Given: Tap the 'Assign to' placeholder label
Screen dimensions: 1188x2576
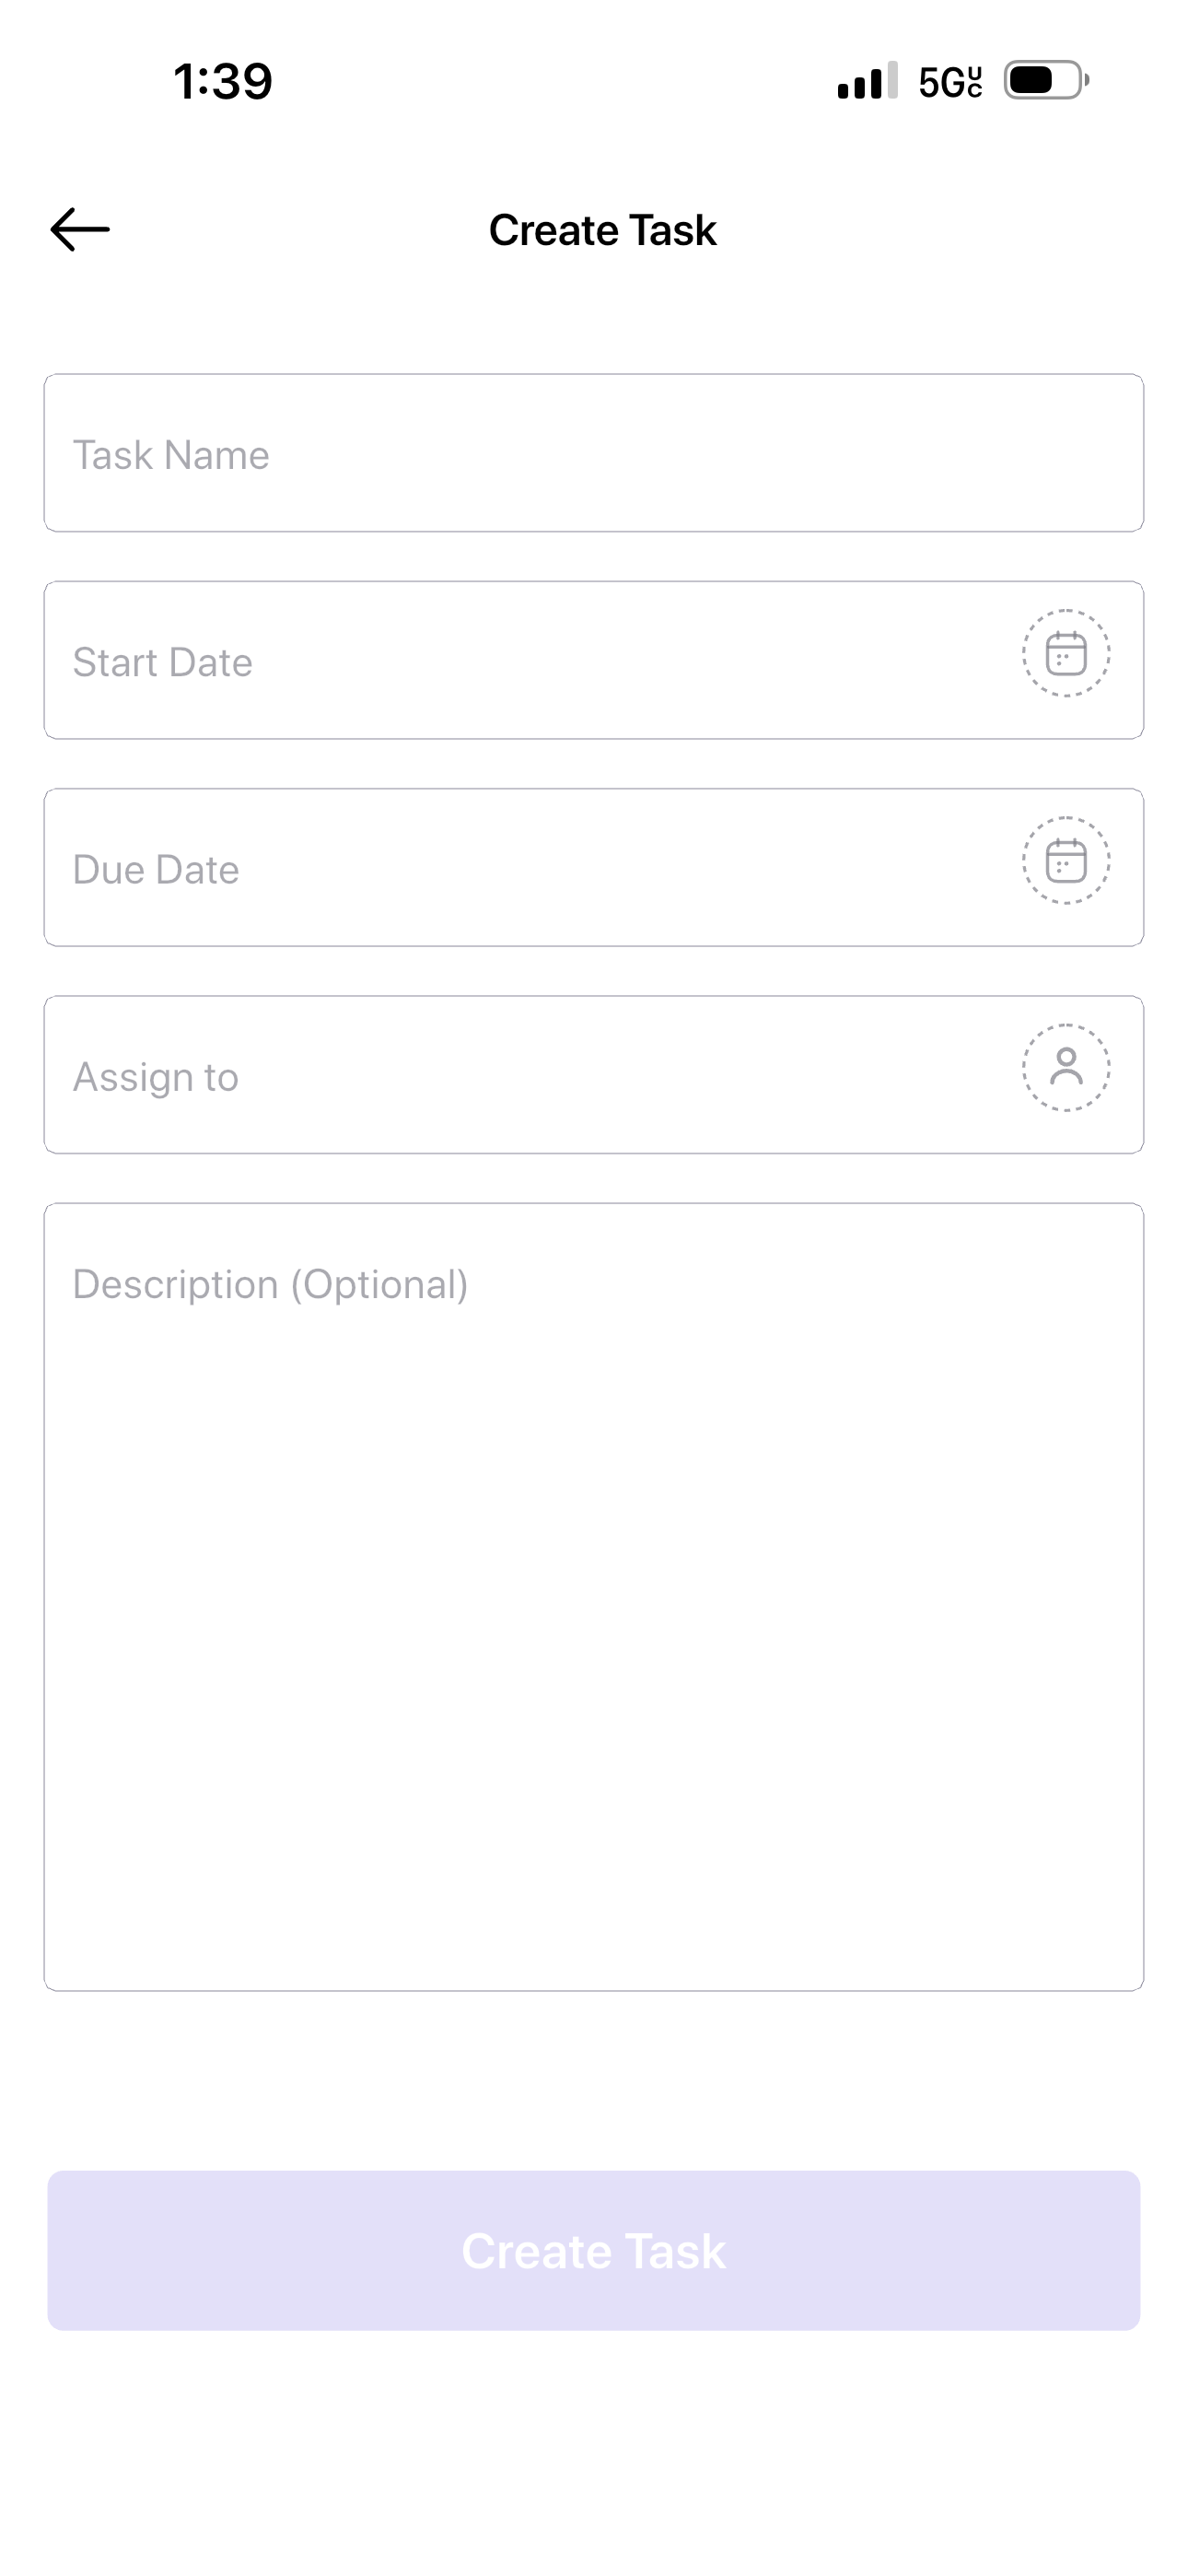Looking at the screenshot, I should (156, 1077).
